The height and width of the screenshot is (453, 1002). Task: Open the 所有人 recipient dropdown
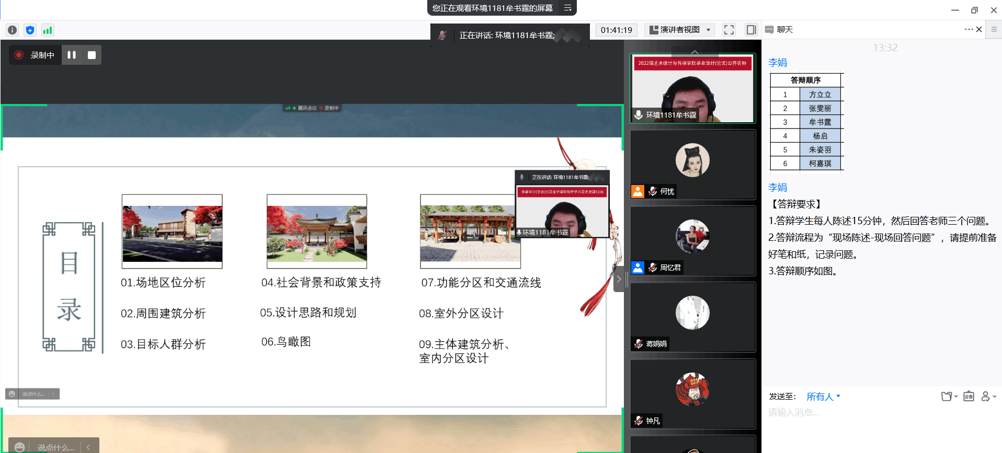[823, 397]
